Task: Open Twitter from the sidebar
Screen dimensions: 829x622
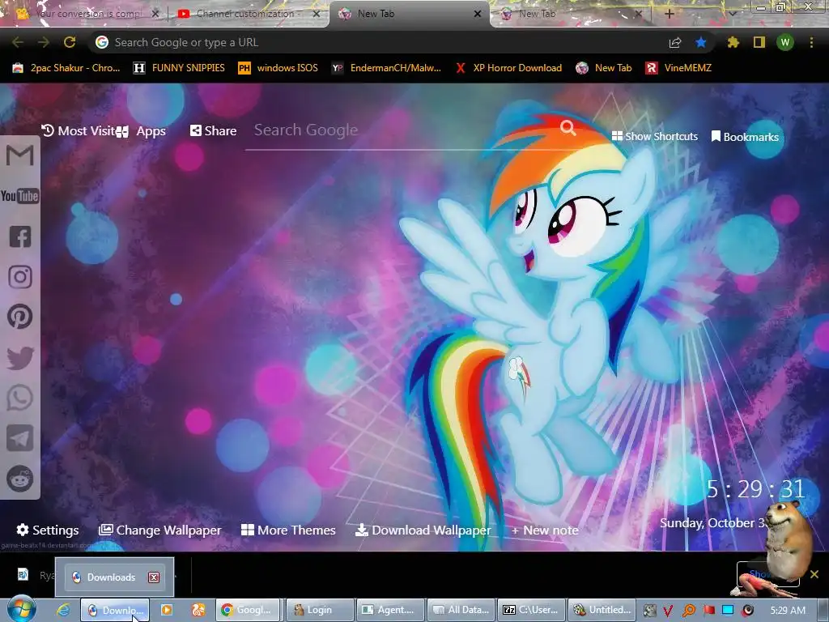Action: tap(20, 357)
